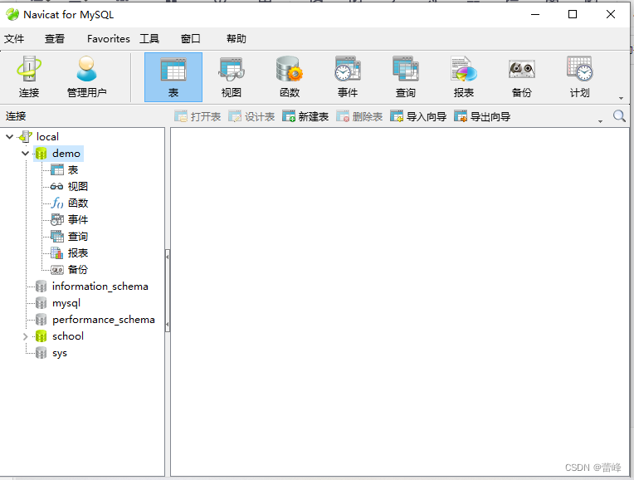Select the local connection name

(47, 137)
